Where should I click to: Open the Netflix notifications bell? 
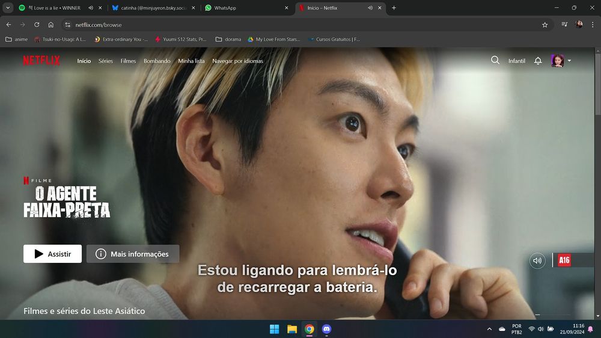(538, 61)
